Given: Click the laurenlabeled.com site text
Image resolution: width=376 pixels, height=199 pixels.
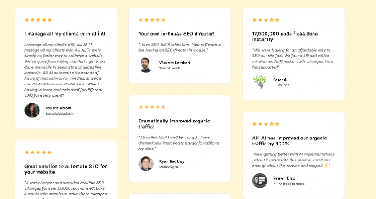Looking at the screenshot, I should click(x=60, y=114).
